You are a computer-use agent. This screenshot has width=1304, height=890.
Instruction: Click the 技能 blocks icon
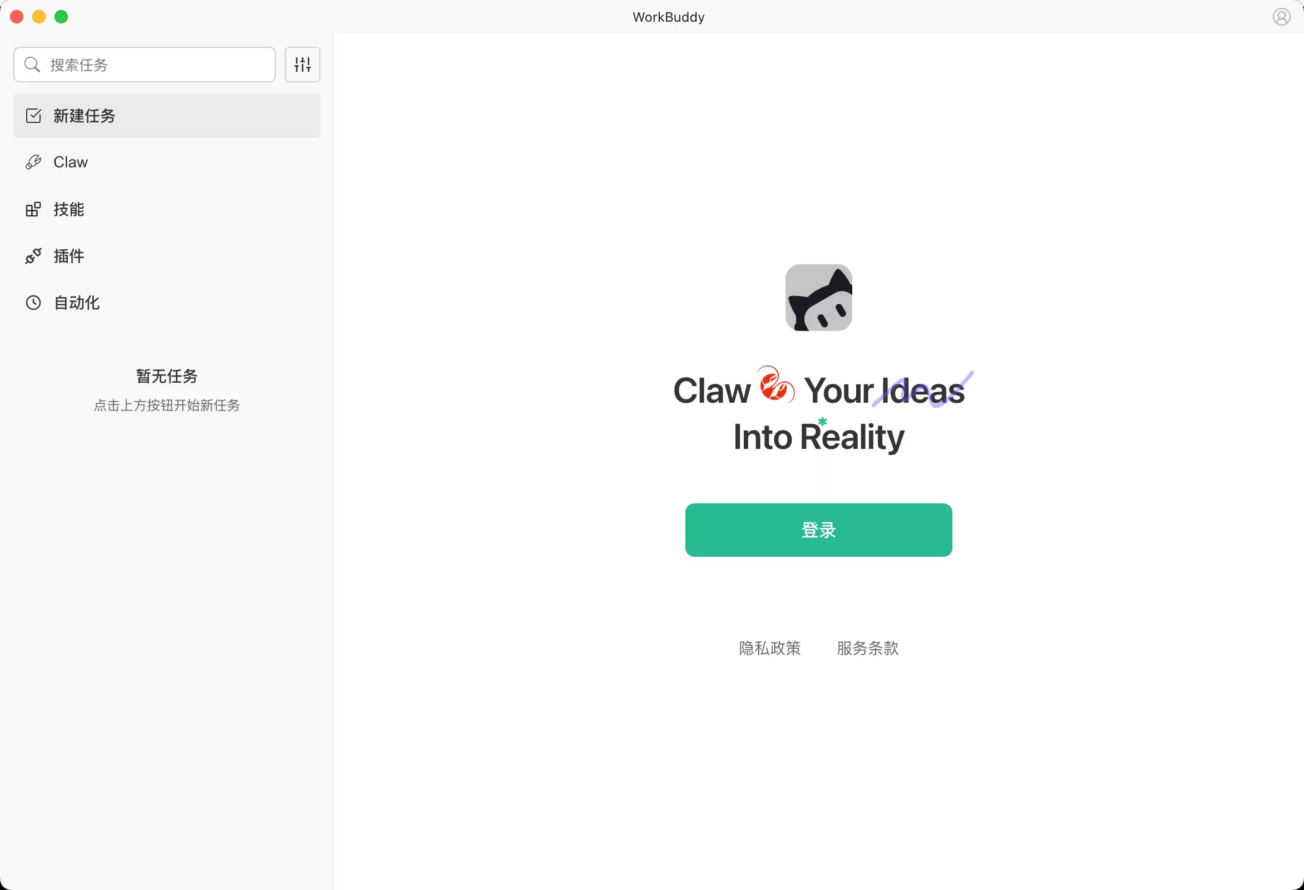[x=34, y=209]
